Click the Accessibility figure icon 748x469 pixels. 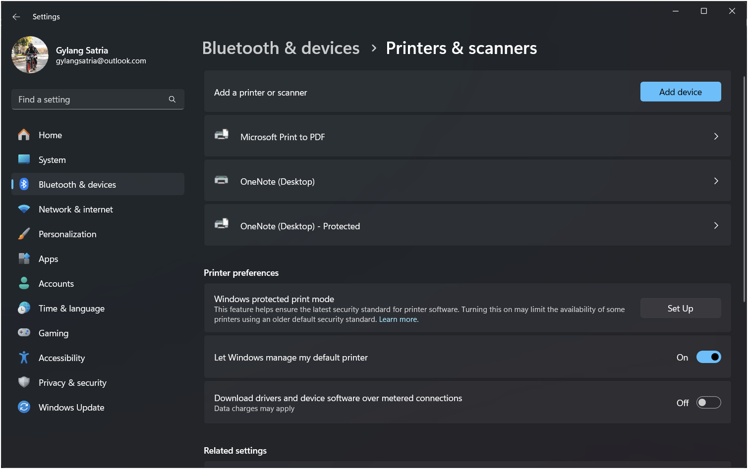pyautogui.click(x=24, y=358)
